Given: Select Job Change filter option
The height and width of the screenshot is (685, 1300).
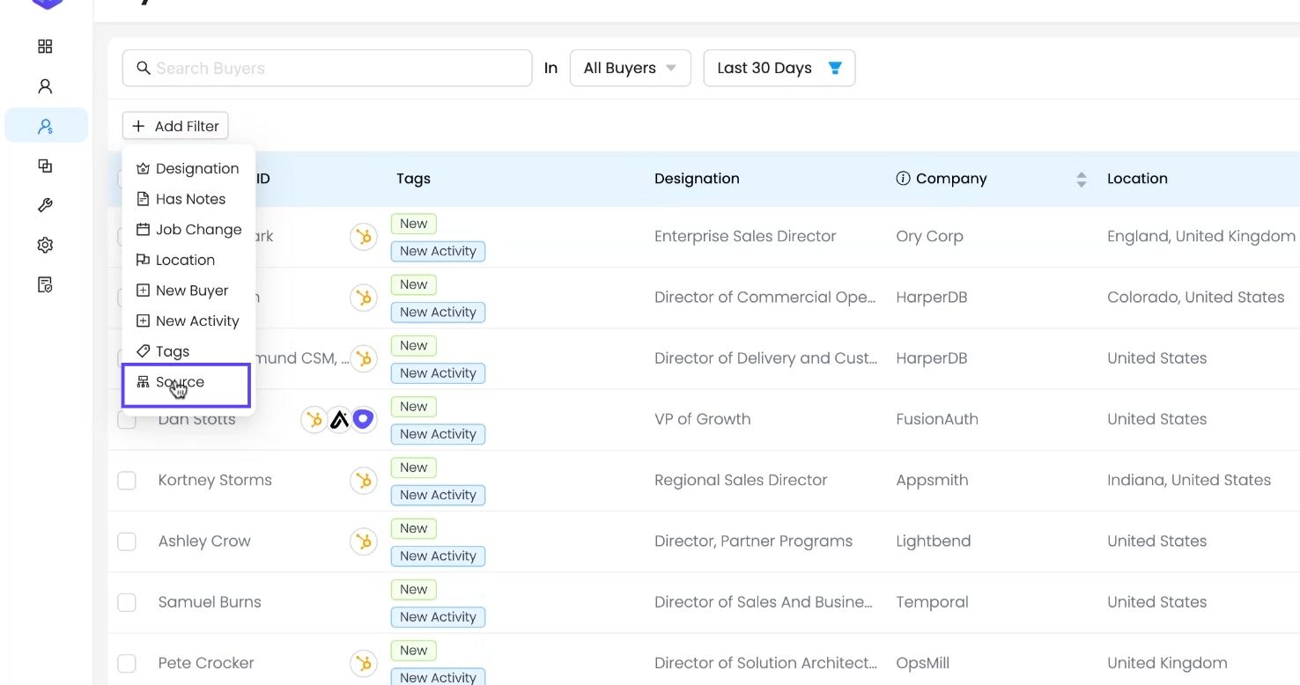Looking at the screenshot, I should click(198, 230).
